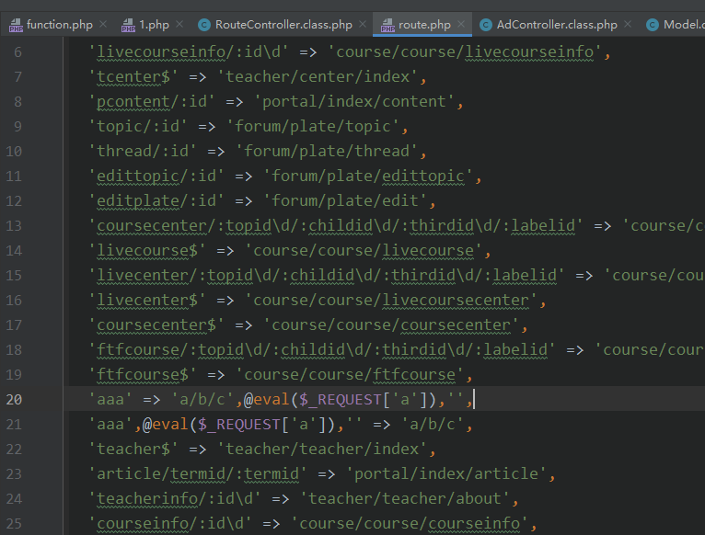The width and height of the screenshot is (705, 535).
Task: Click the livecenter/:topid route key on line 15
Action: pos(327,276)
